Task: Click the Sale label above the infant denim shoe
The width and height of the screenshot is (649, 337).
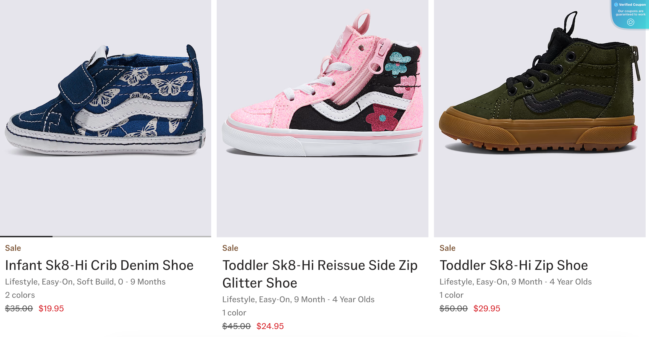Action: 13,248
